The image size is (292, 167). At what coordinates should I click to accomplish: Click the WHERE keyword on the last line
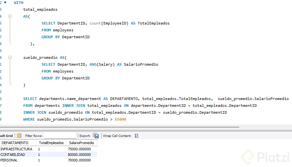pos(29,119)
